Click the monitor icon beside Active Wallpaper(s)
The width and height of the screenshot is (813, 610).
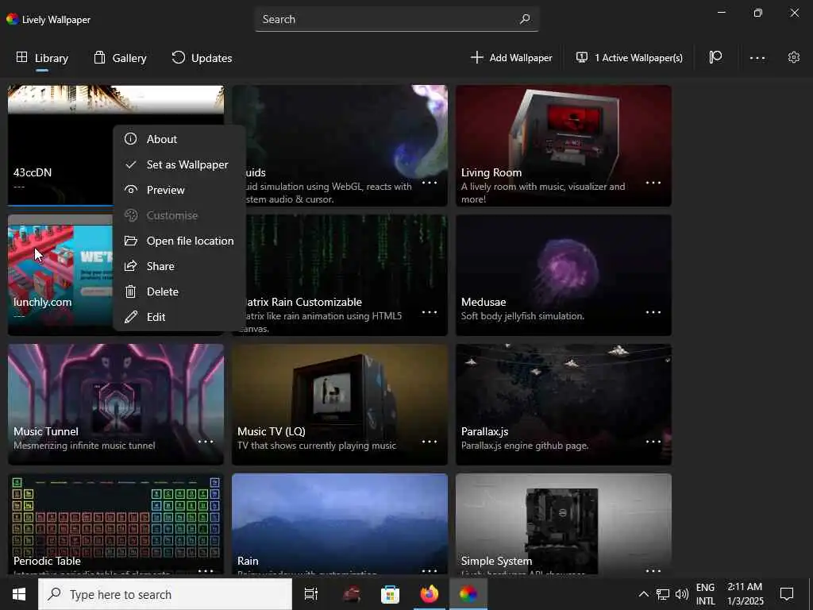[x=582, y=57]
